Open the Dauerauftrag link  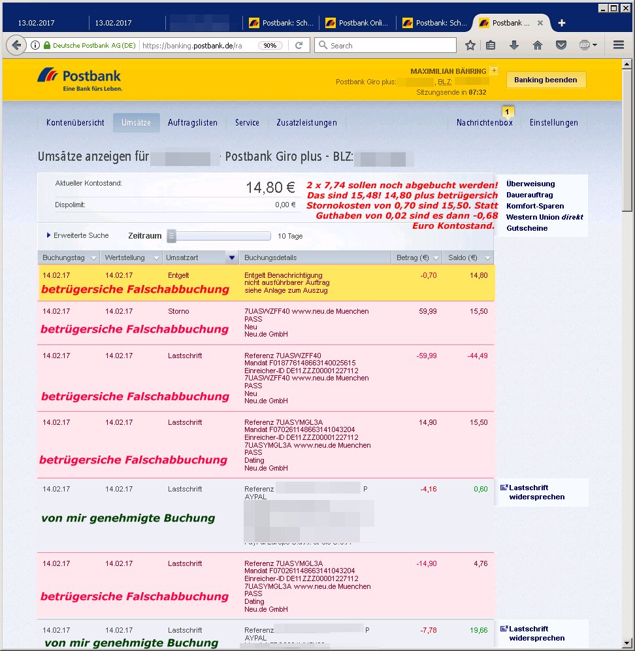(529, 195)
